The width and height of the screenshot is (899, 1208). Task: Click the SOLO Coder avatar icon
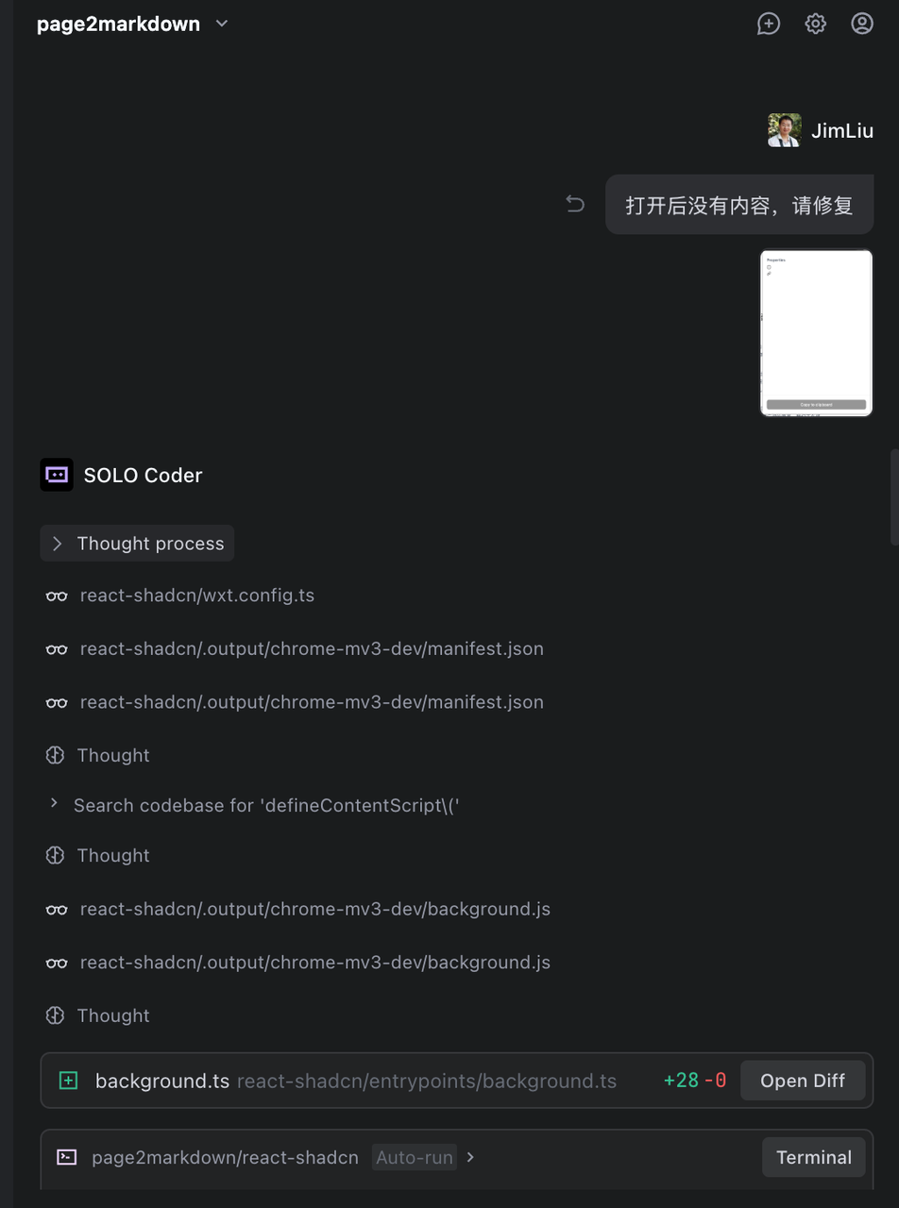57,475
